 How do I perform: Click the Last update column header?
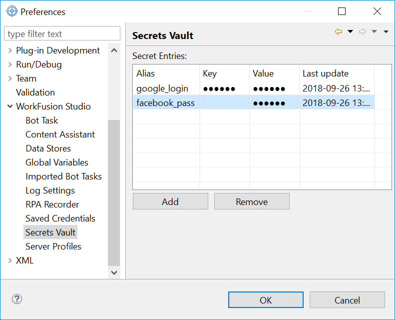coord(337,73)
